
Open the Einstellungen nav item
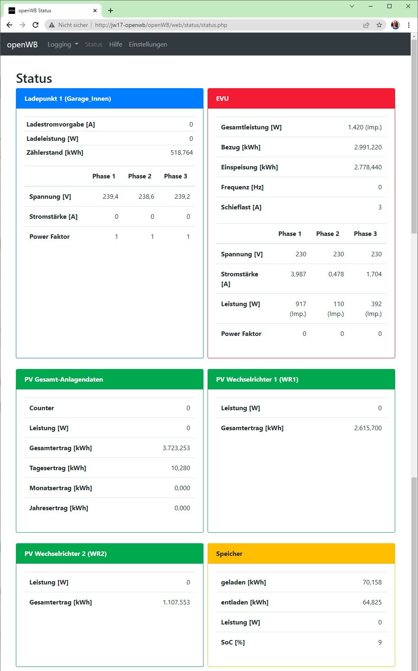(148, 44)
